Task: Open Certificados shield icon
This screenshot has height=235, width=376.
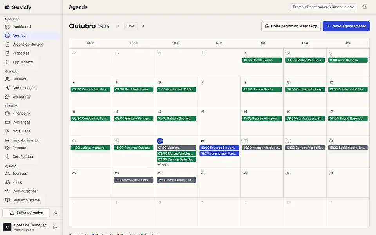Action: [x=8, y=157]
